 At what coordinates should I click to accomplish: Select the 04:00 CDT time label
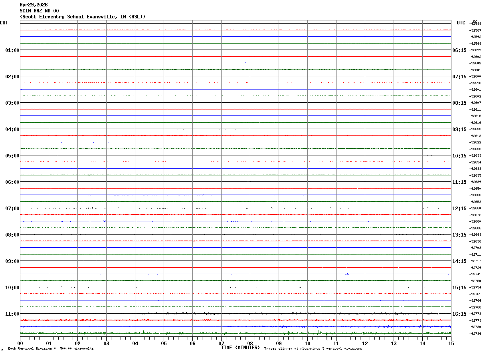(x=12, y=129)
